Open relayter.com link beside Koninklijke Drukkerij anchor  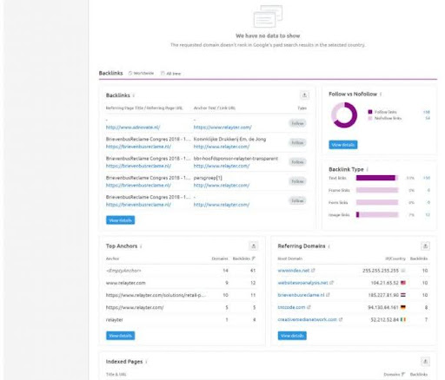pyautogui.click(x=222, y=147)
